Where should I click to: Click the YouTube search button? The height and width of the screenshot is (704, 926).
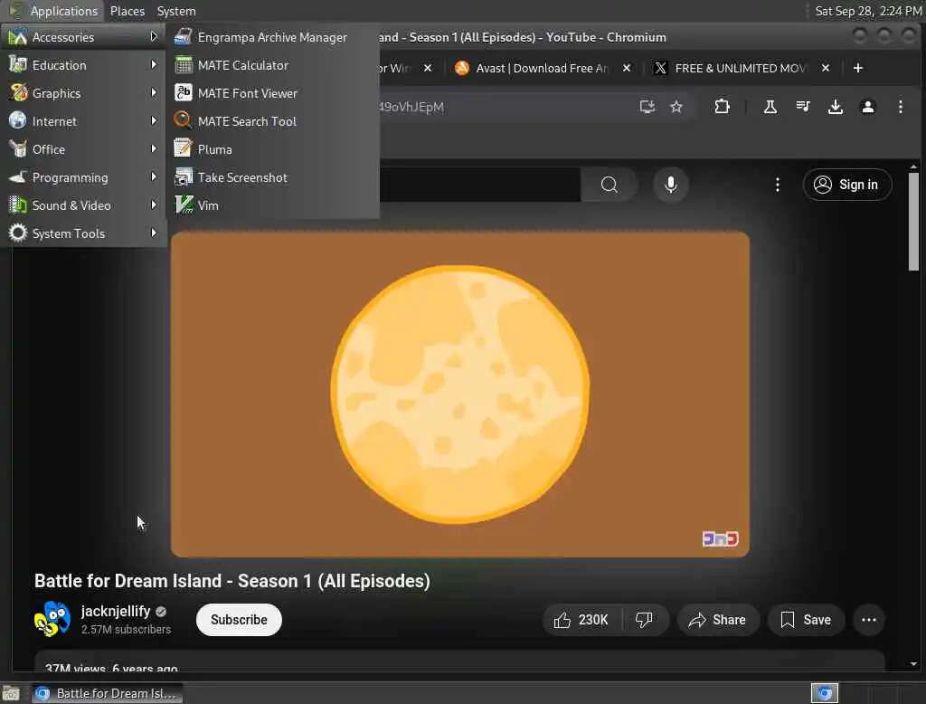(x=609, y=185)
